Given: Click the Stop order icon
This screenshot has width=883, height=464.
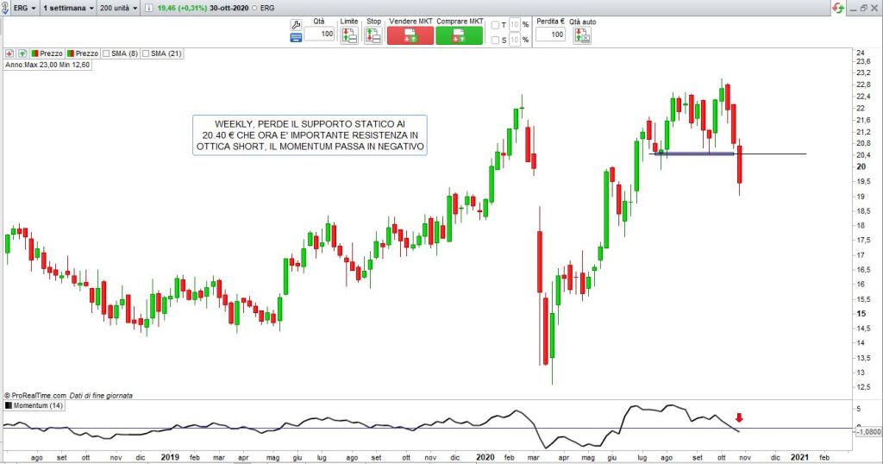Looking at the screenshot, I should click(373, 35).
